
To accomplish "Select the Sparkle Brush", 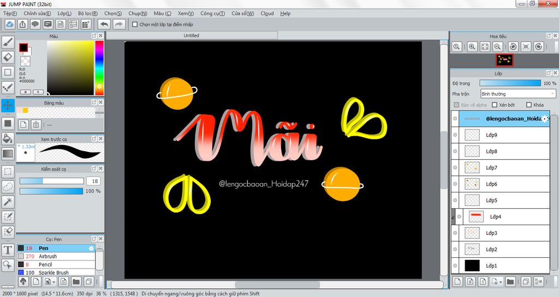I will coord(56,272).
